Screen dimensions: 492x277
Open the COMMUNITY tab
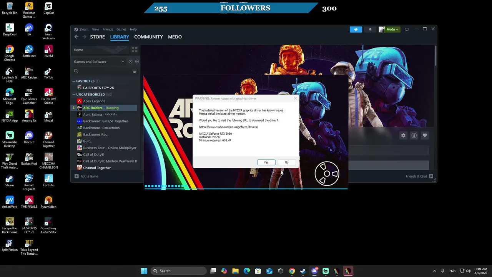pyautogui.click(x=148, y=37)
